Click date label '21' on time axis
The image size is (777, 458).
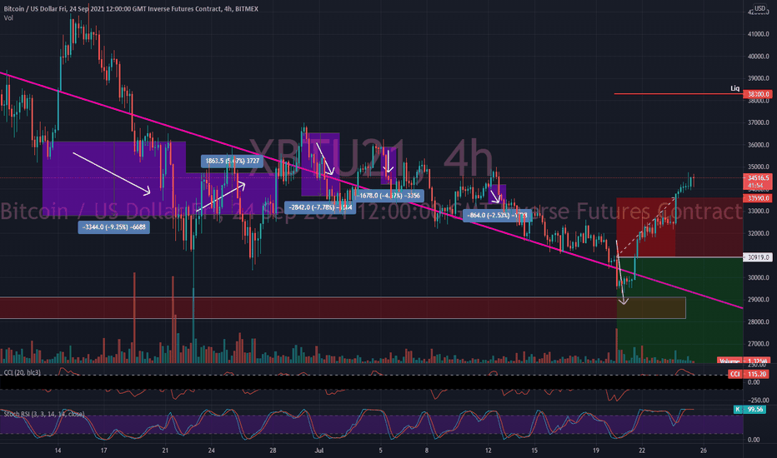(x=165, y=451)
